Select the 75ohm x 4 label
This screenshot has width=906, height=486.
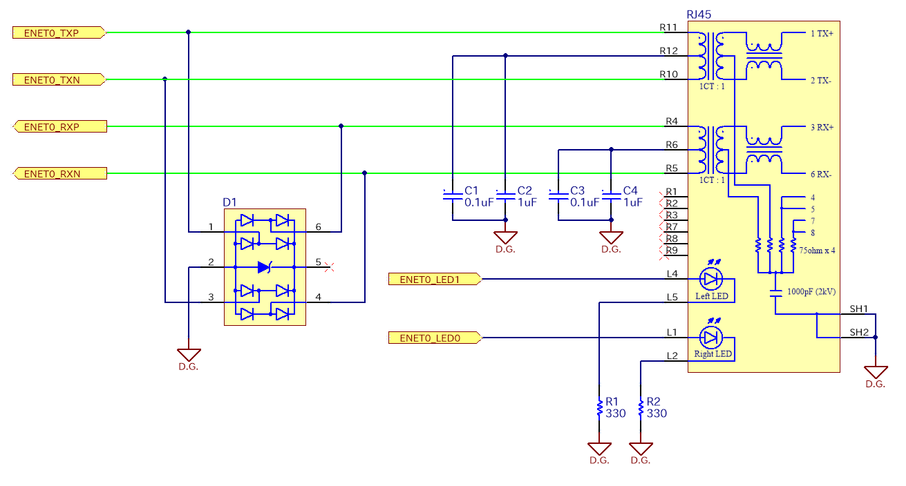coord(817,251)
